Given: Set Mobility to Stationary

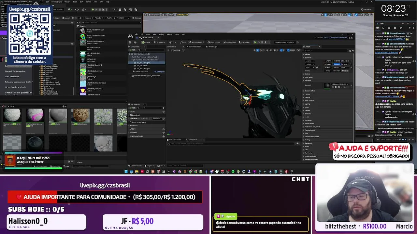Looking at the screenshot, I should click(337, 71).
